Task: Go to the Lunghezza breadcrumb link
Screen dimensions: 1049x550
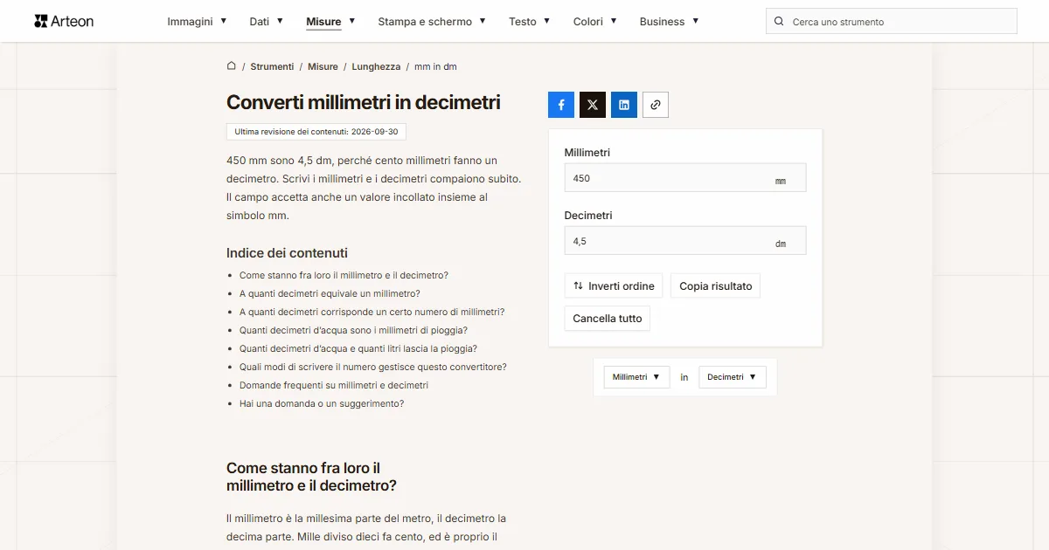Action: point(376,66)
